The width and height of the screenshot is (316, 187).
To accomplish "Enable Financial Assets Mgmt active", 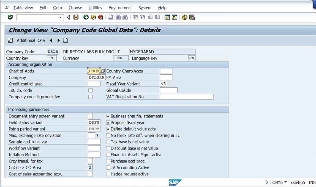I will point(108,155).
